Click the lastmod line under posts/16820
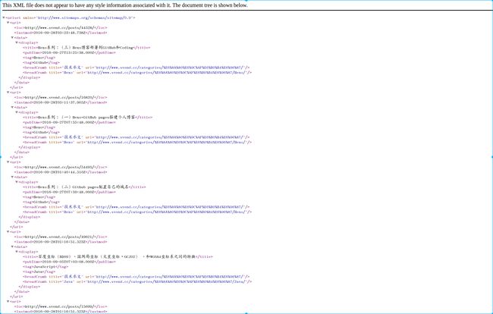493x314 pixels. [x=61, y=102]
